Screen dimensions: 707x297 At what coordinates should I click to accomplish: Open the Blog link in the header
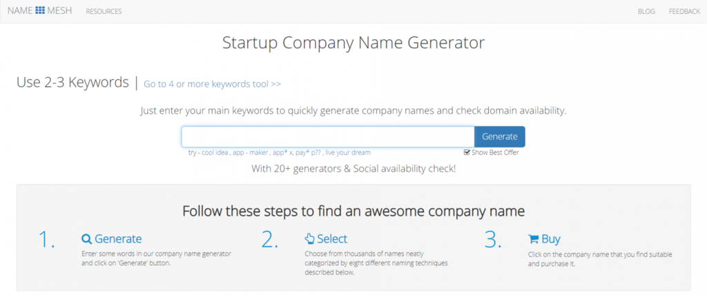pos(646,11)
